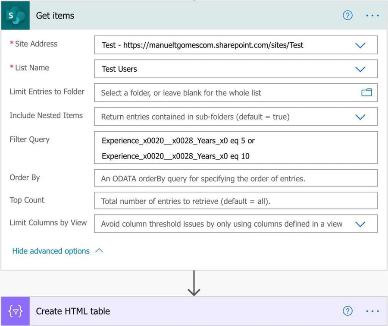Click the folder picker icon
The image size is (388, 326).
366,92
